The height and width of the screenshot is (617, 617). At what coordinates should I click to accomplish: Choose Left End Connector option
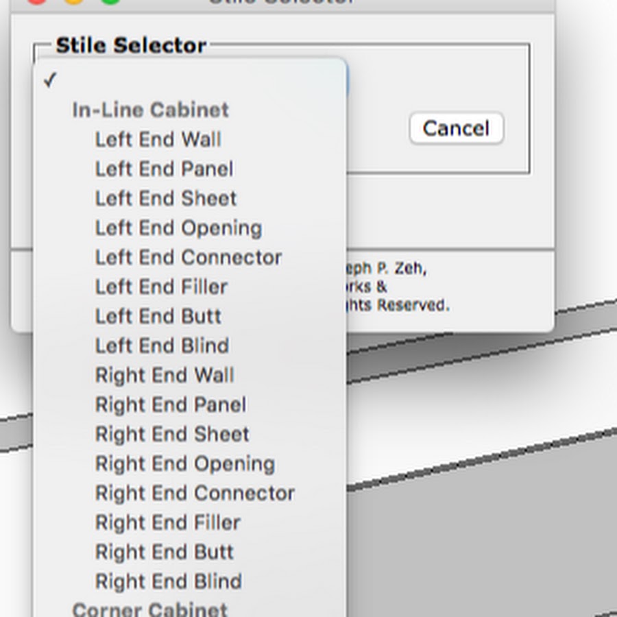(x=190, y=257)
